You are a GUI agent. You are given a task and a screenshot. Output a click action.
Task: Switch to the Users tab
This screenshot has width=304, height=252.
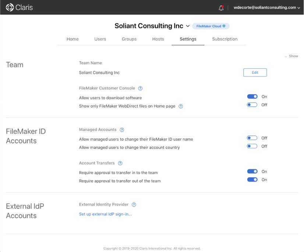100,39
